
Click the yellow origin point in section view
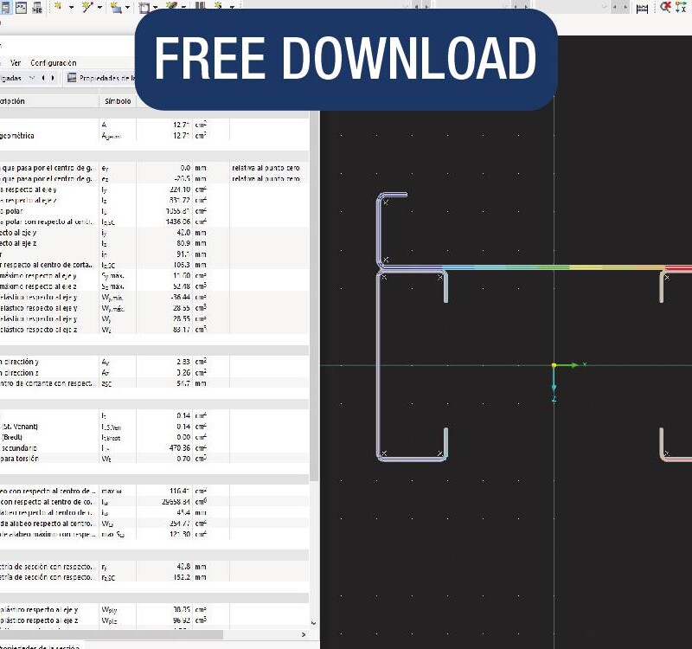(554, 365)
